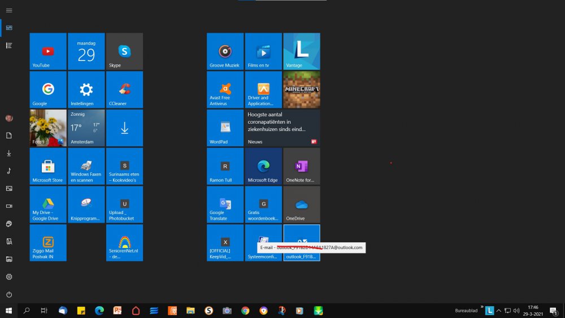The image size is (565, 318).
Task: Switch to the all apps list view
Action: pos(9,45)
